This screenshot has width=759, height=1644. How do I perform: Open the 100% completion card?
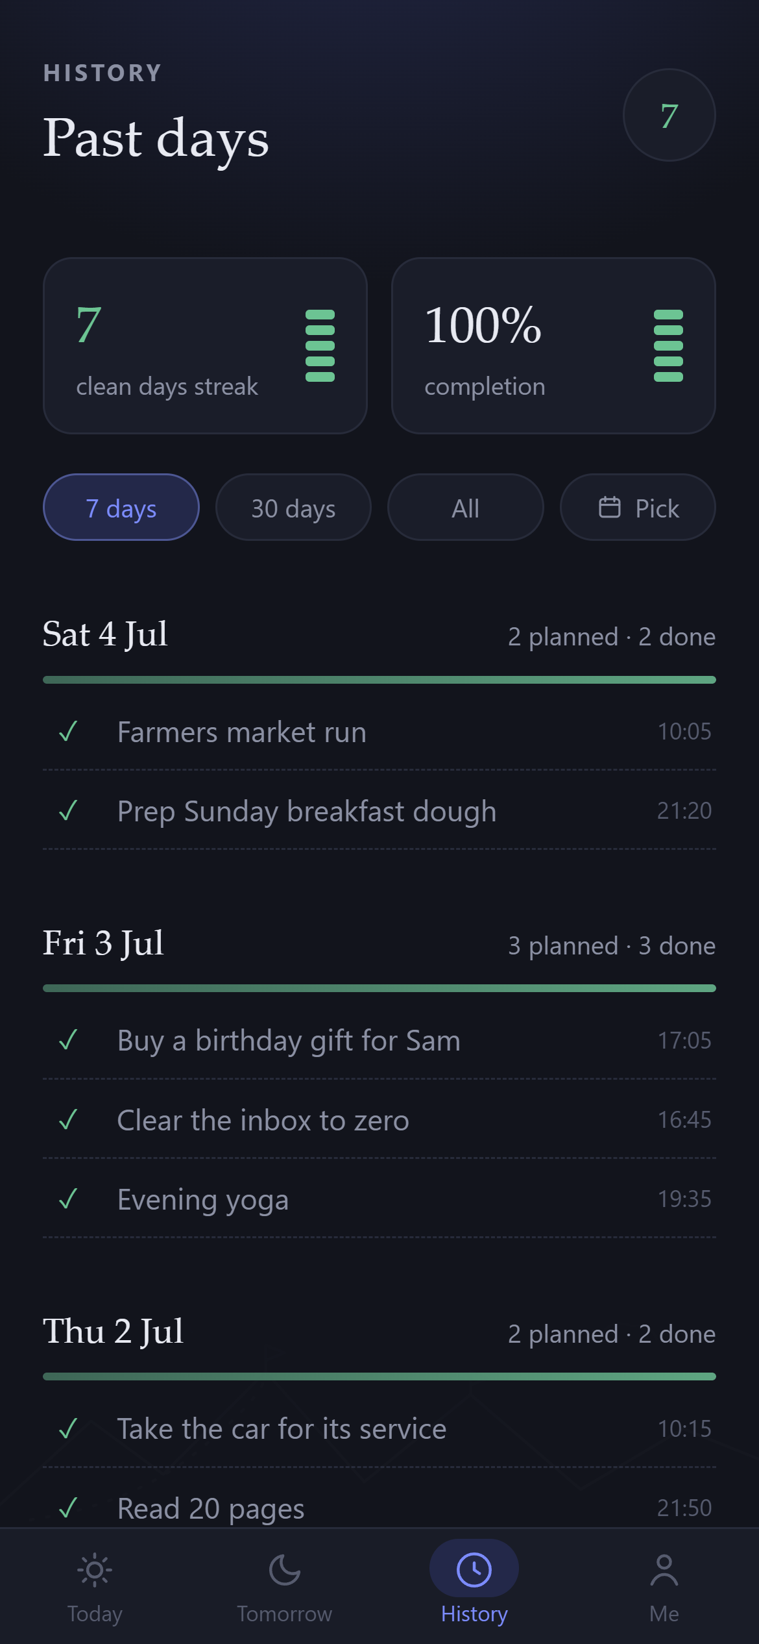click(x=553, y=345)
